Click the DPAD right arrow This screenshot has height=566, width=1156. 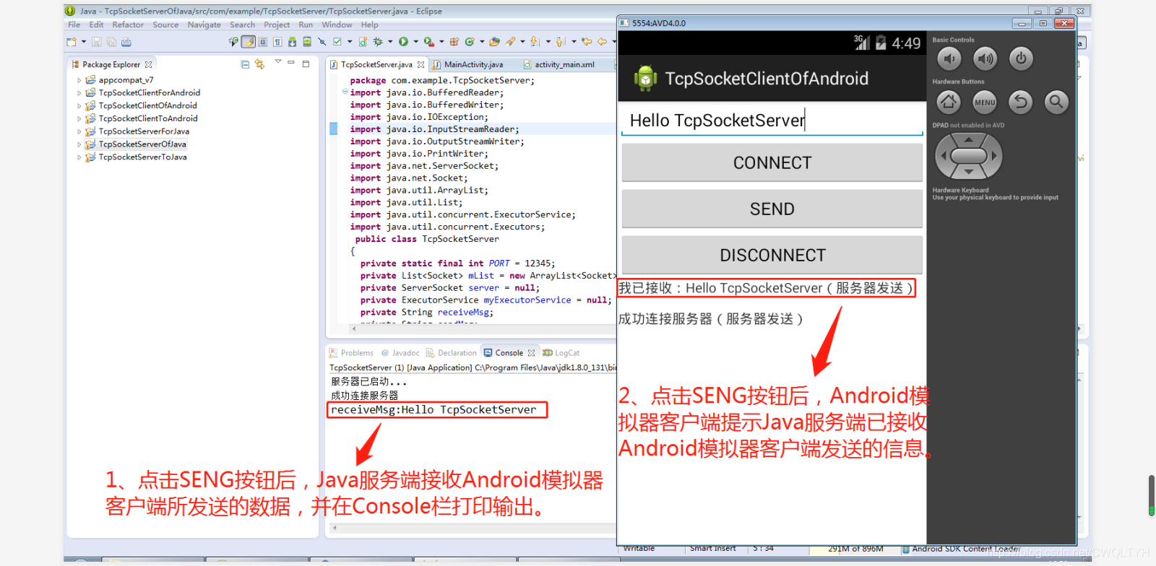coord(994,156)
